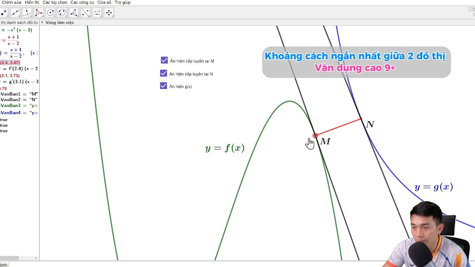Select the blue 'VanBan4' row
The width and height of the screenshot is (475, 267).
19,113
